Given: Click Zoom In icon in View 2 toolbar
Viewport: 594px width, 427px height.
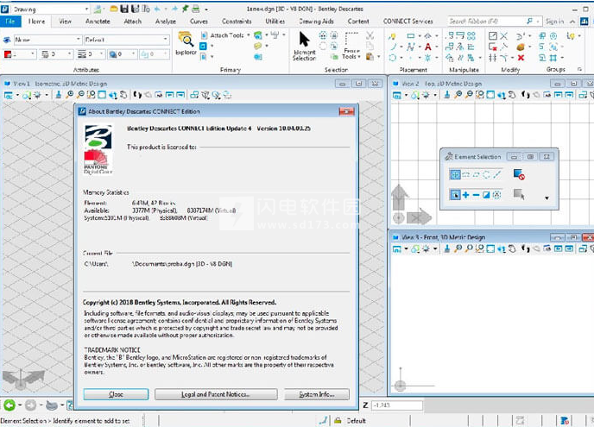Looking at the screenshot, I should (x=458, y=95).
